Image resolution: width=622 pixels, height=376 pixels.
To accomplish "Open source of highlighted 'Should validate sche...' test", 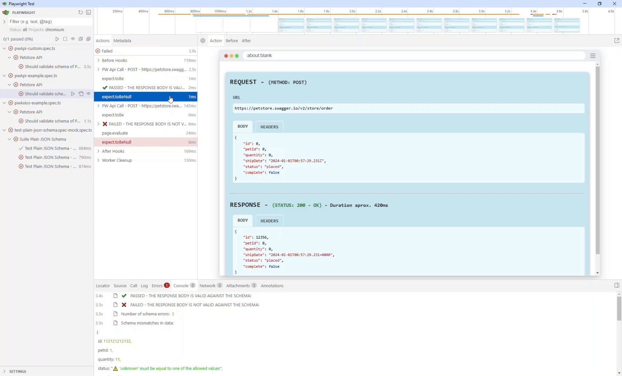I will point(81,94).
